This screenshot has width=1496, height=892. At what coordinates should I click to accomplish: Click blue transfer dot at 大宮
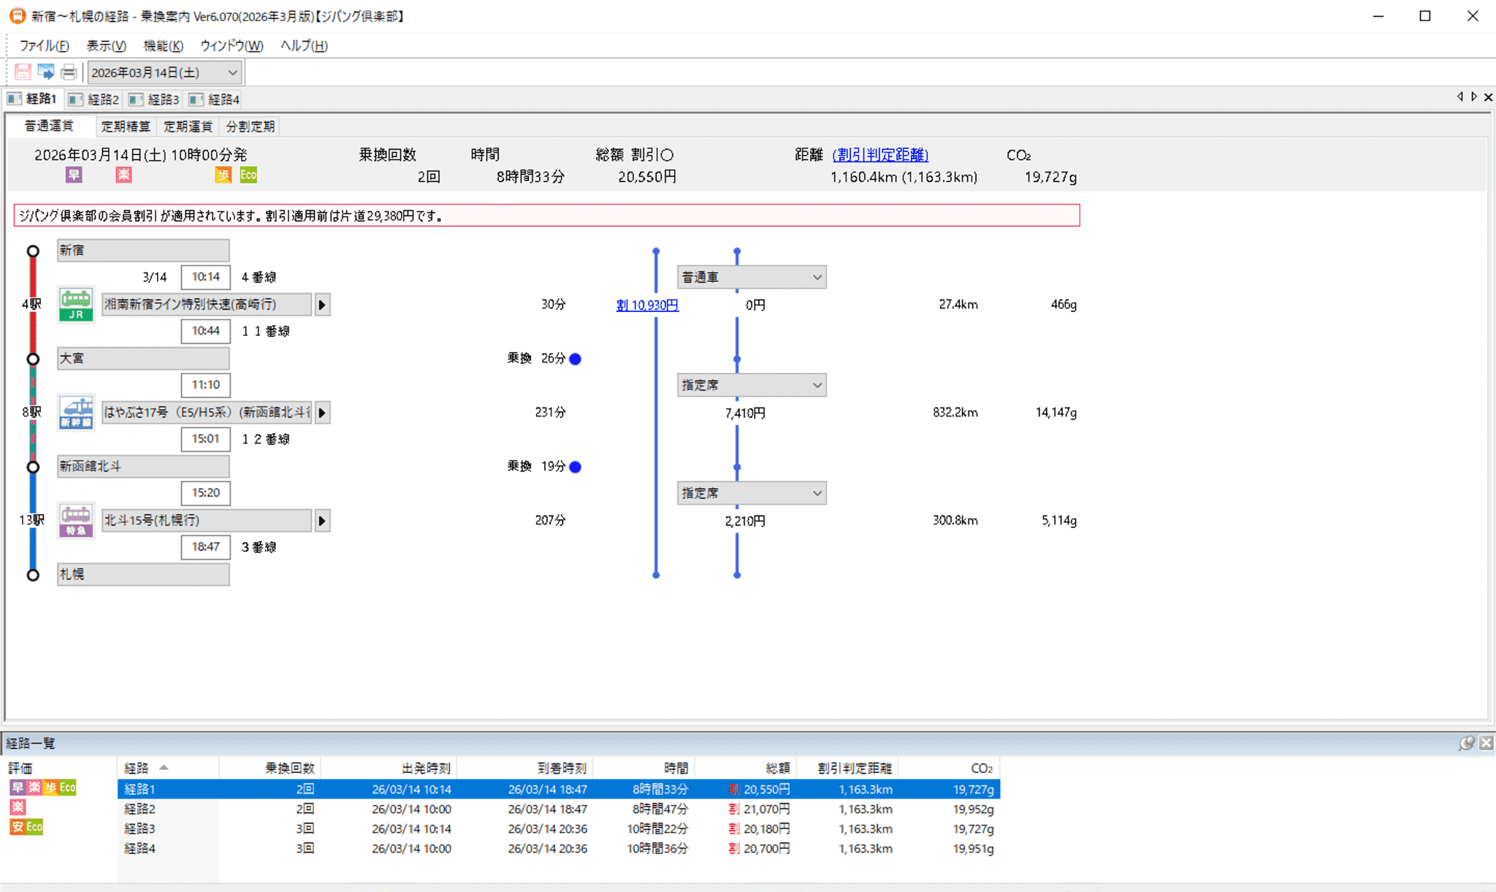pos(576,359)
